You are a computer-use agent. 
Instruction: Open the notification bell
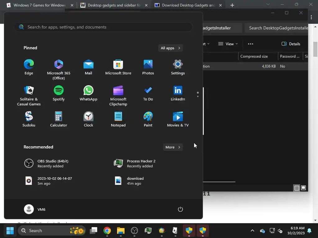(x=310, y=231)
